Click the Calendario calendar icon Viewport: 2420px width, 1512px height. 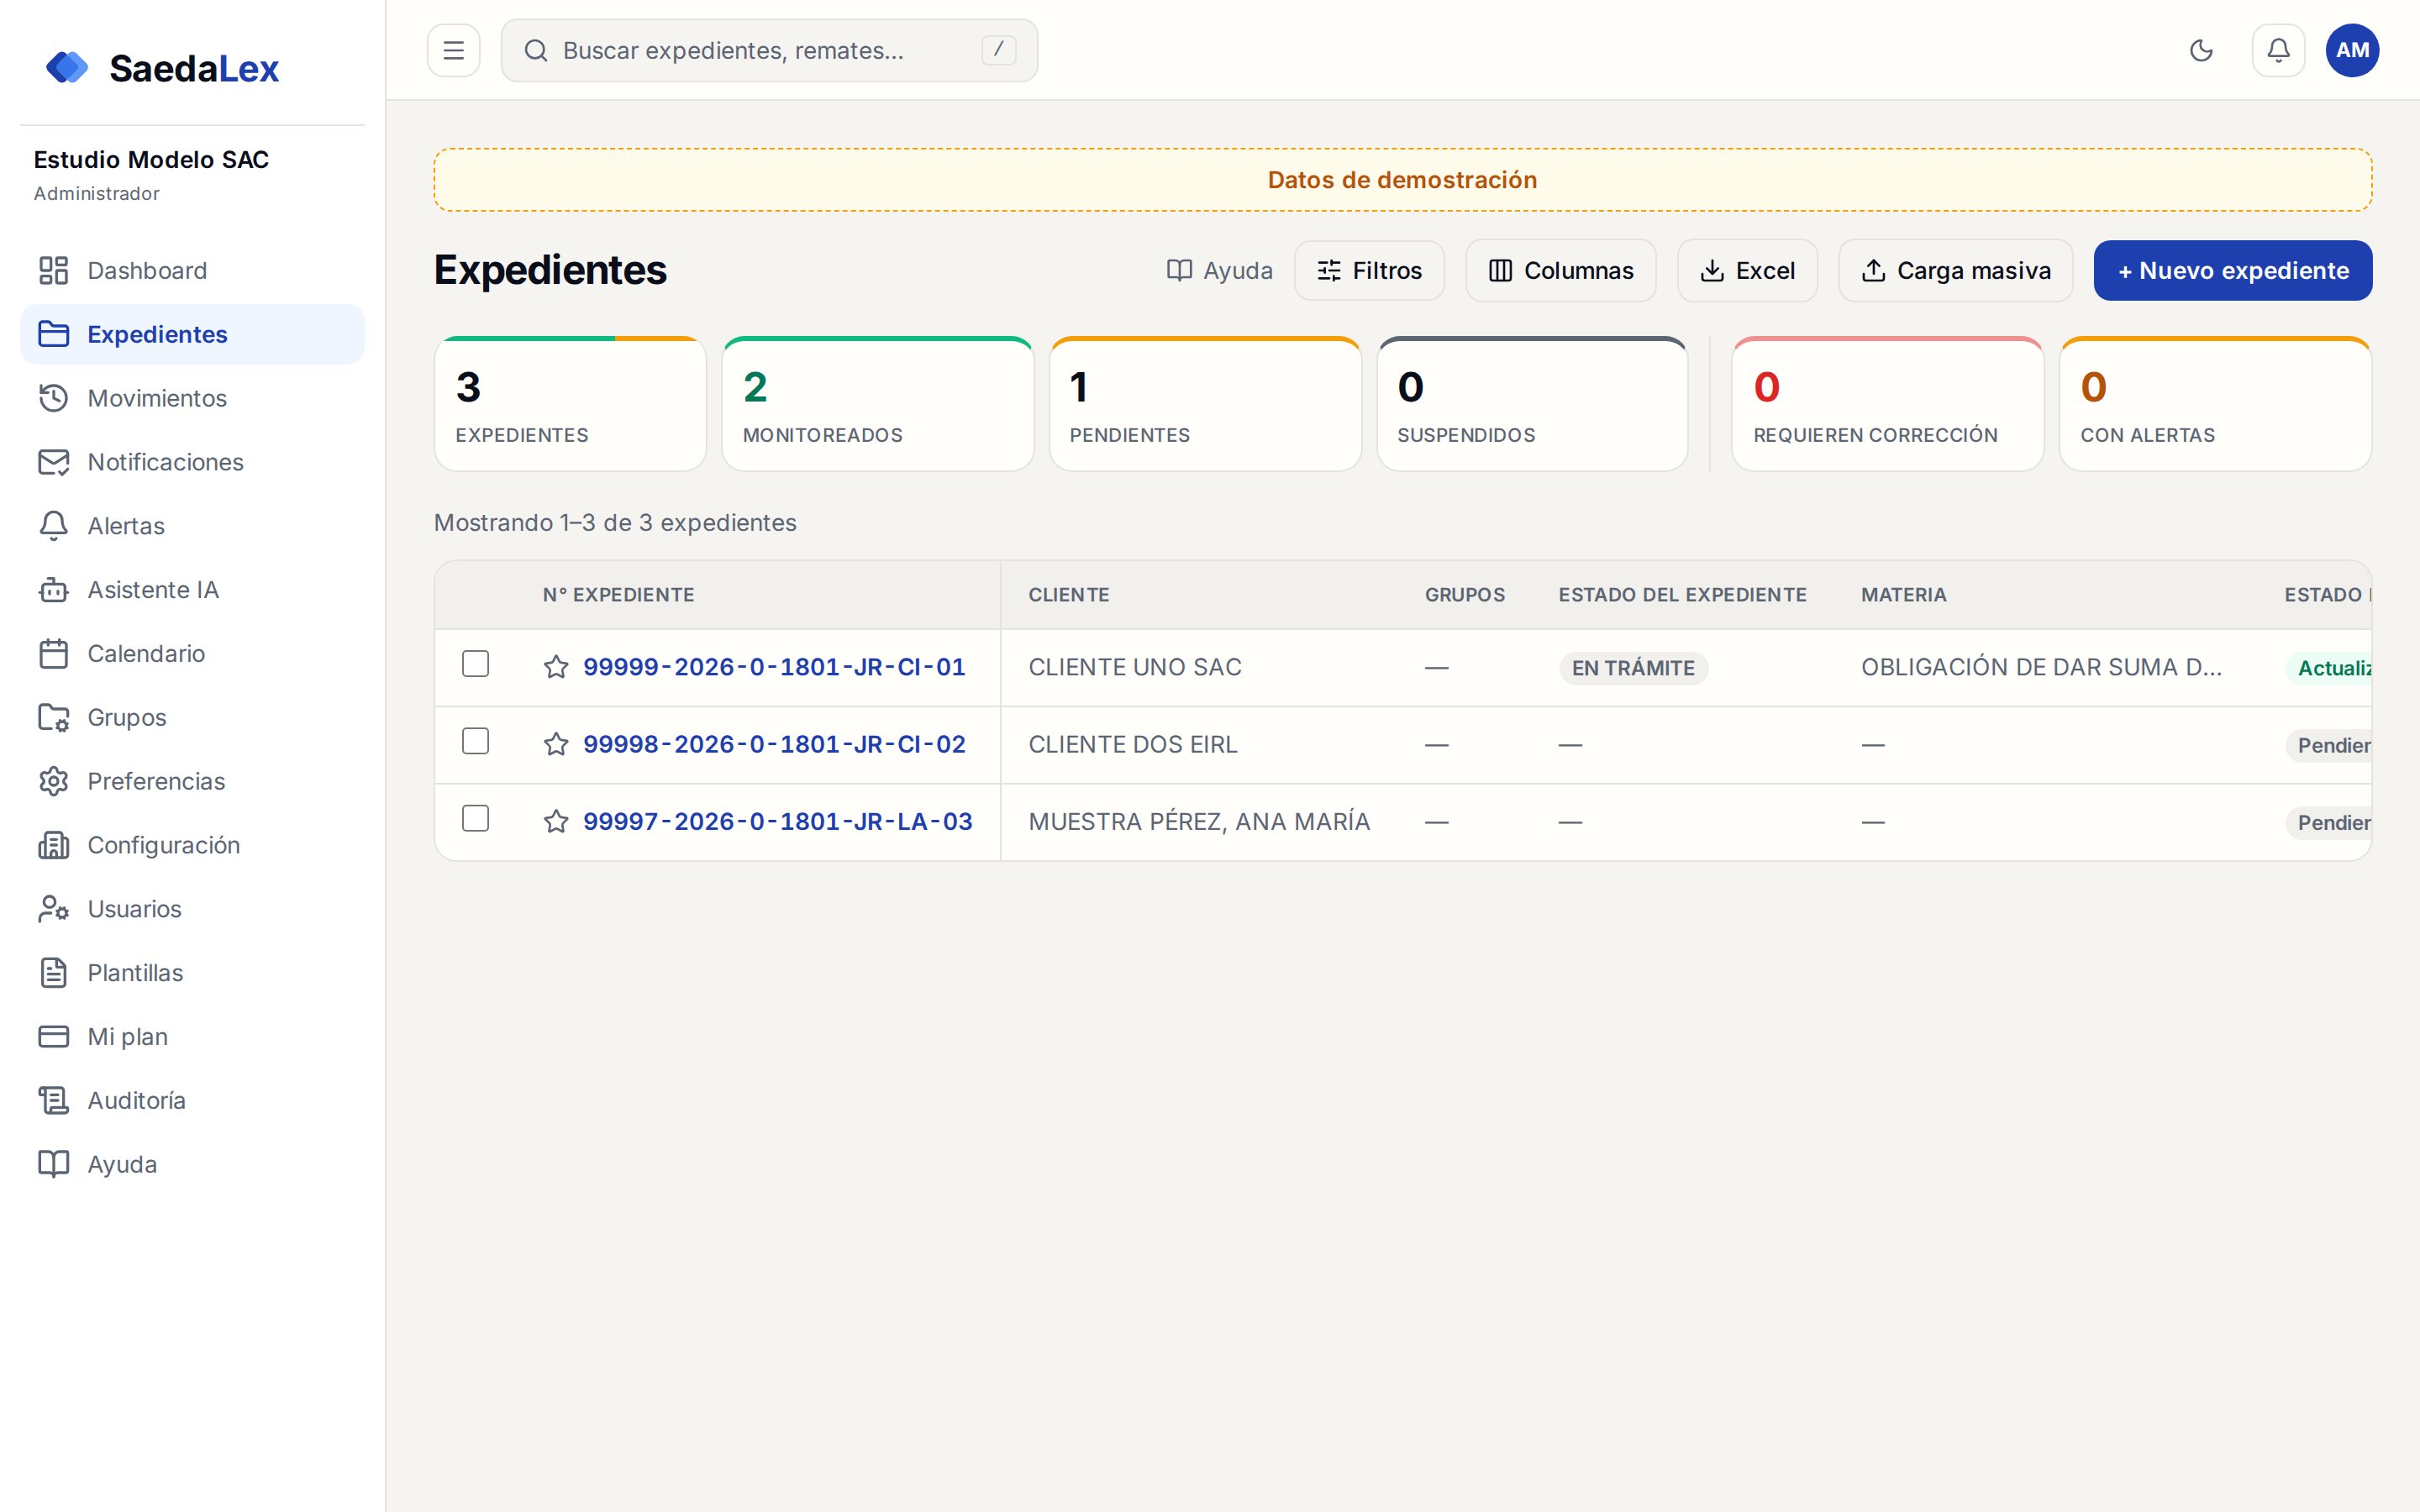(53, 653)
